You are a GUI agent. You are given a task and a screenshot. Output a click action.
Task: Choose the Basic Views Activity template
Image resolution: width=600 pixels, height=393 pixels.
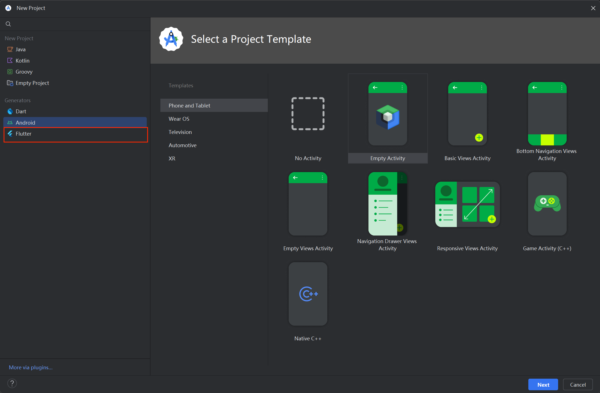(467, 119)
